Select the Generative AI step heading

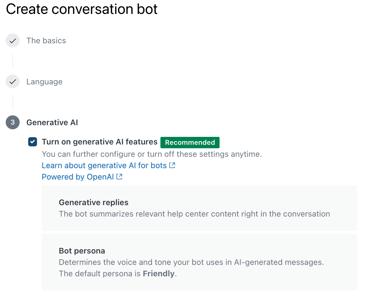(x=52, y=122)
